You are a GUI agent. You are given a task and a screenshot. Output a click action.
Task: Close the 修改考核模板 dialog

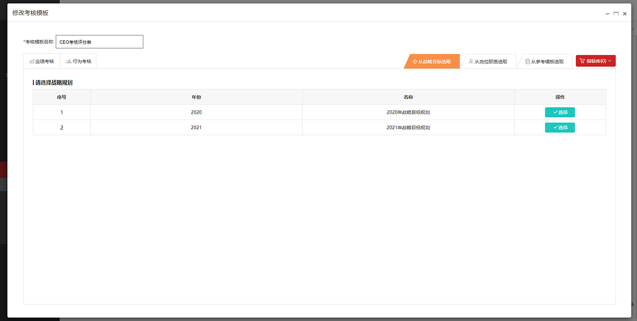625,14
